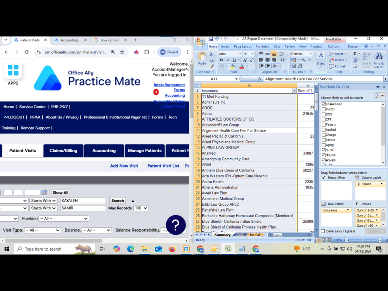The width and height of the screenshot is (388, 291).
Task: Check the CPT field checkbox
Action: coord(324,119)
